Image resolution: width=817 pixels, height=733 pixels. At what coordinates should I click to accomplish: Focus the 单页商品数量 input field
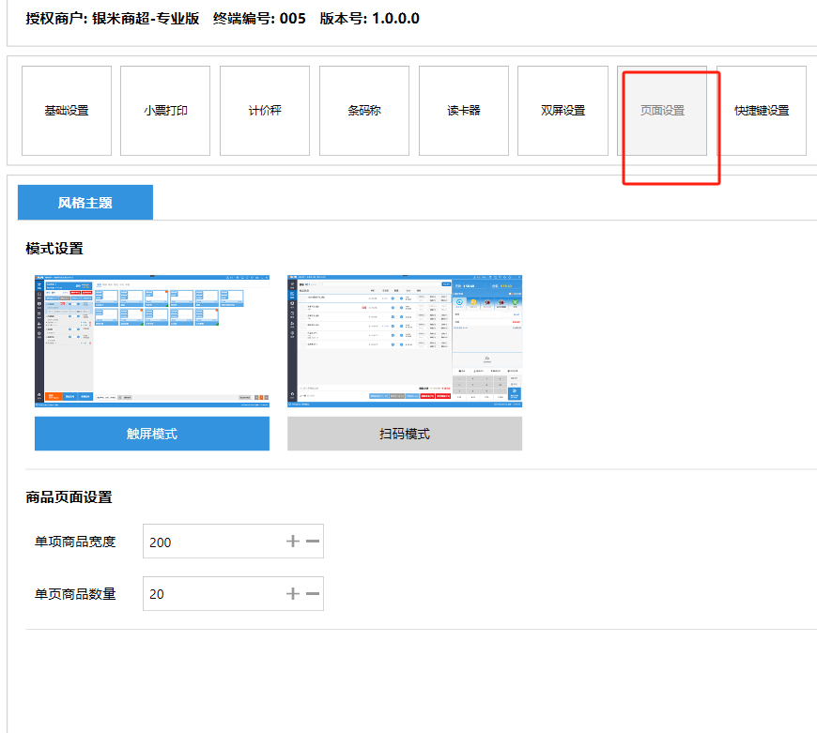pos(211,593)
